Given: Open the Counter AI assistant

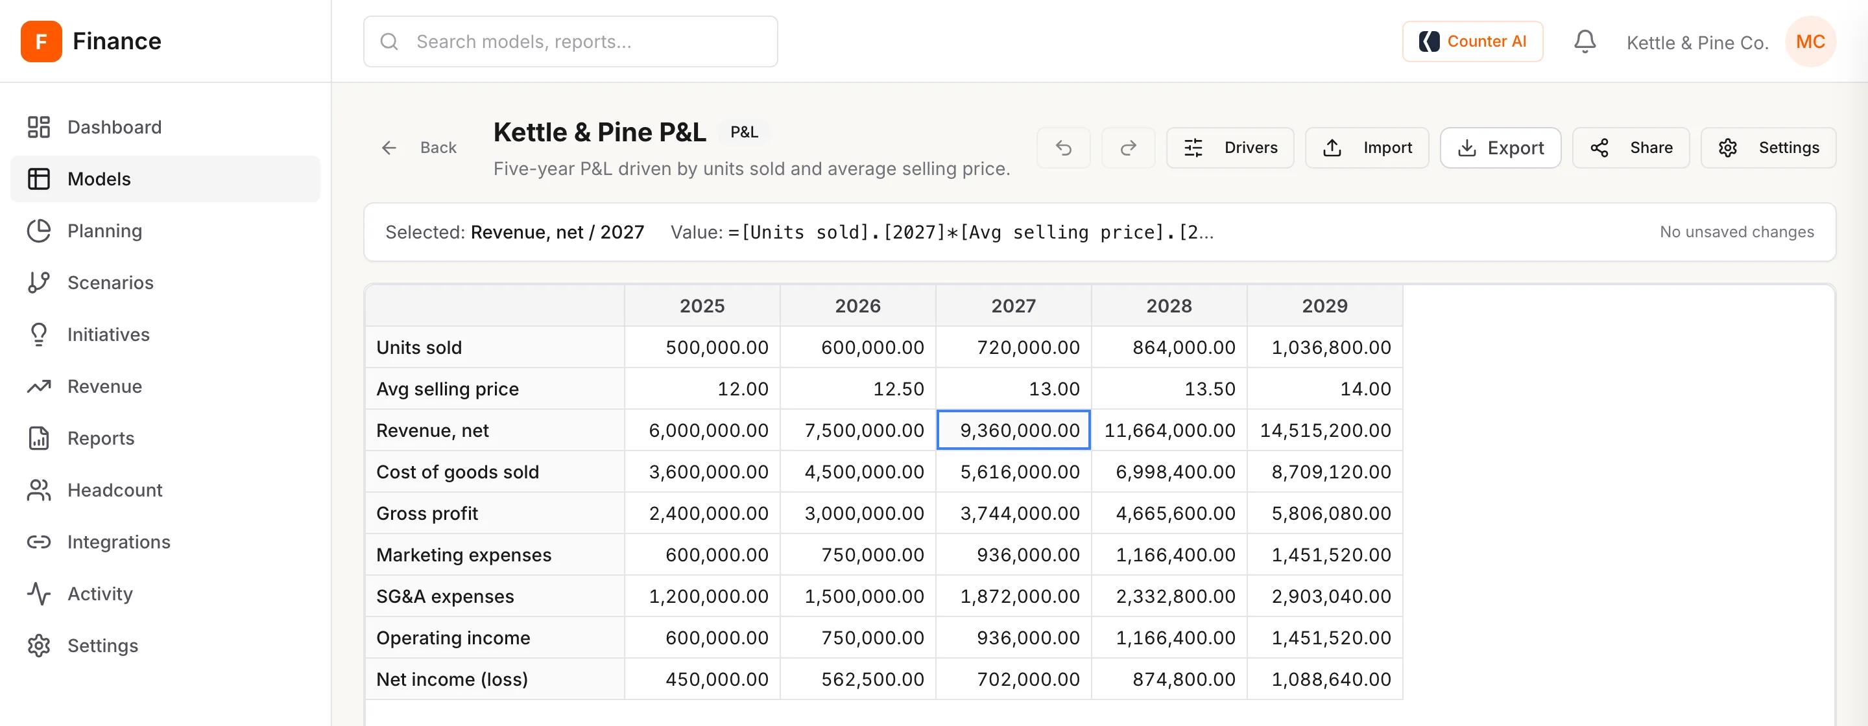Looking at the screenshot, I should (x=1472, y=41).
